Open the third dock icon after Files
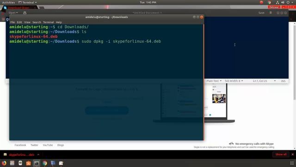The image size is (296, 167). 20,163
